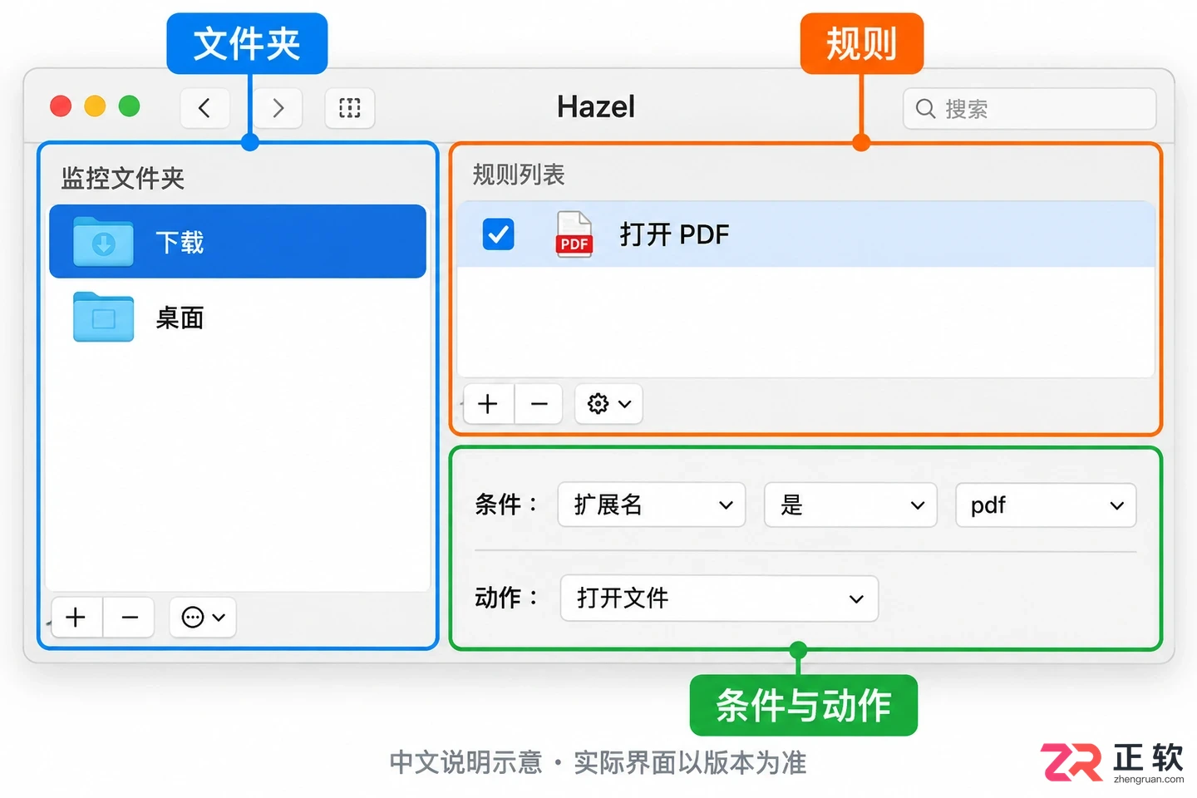Click the magnifier icon in the search field

tap(925, 109)
